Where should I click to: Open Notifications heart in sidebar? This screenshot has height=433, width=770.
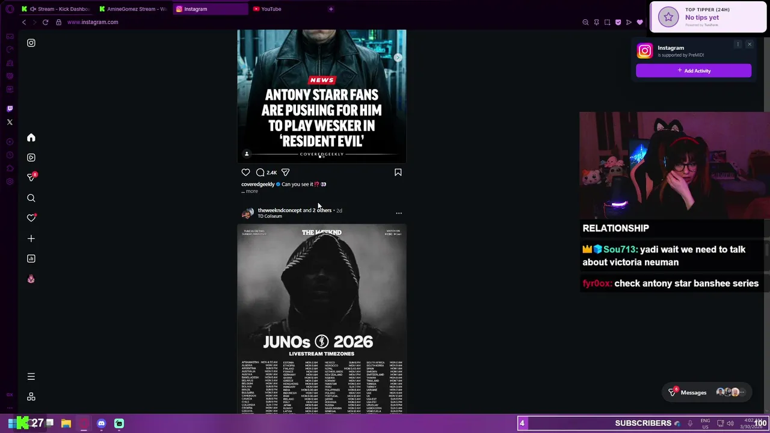click(31, 218)
